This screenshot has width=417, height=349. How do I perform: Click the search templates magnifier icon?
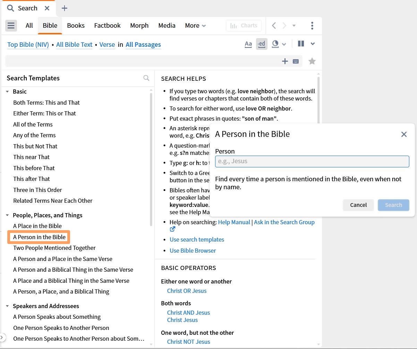pos(146,78)
